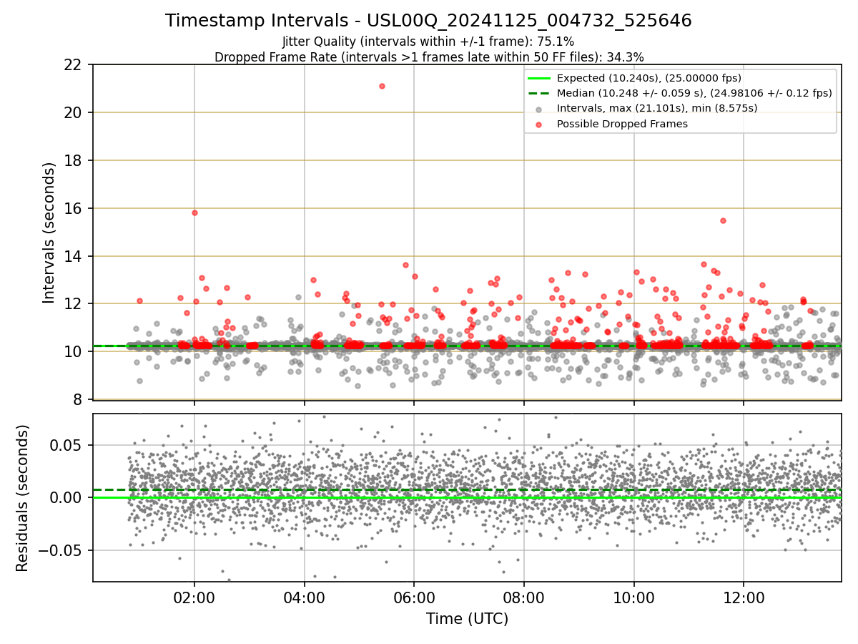Click the 'Expected (10.240s), (25.00000 fps)' legend entry

(649, 78)
